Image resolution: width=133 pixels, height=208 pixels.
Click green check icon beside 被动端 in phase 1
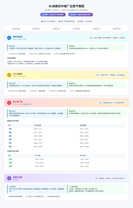pyautogui.click(x=70, y=46)
